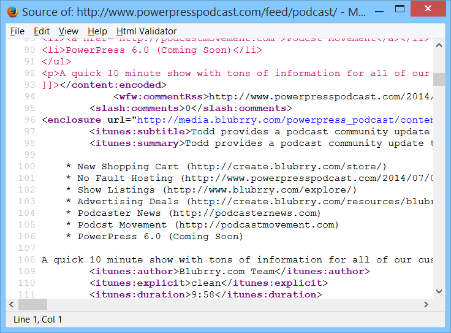Click the </content:encoded> closing tag
This screenshot has width=451, height=333.
coord(113,85)
